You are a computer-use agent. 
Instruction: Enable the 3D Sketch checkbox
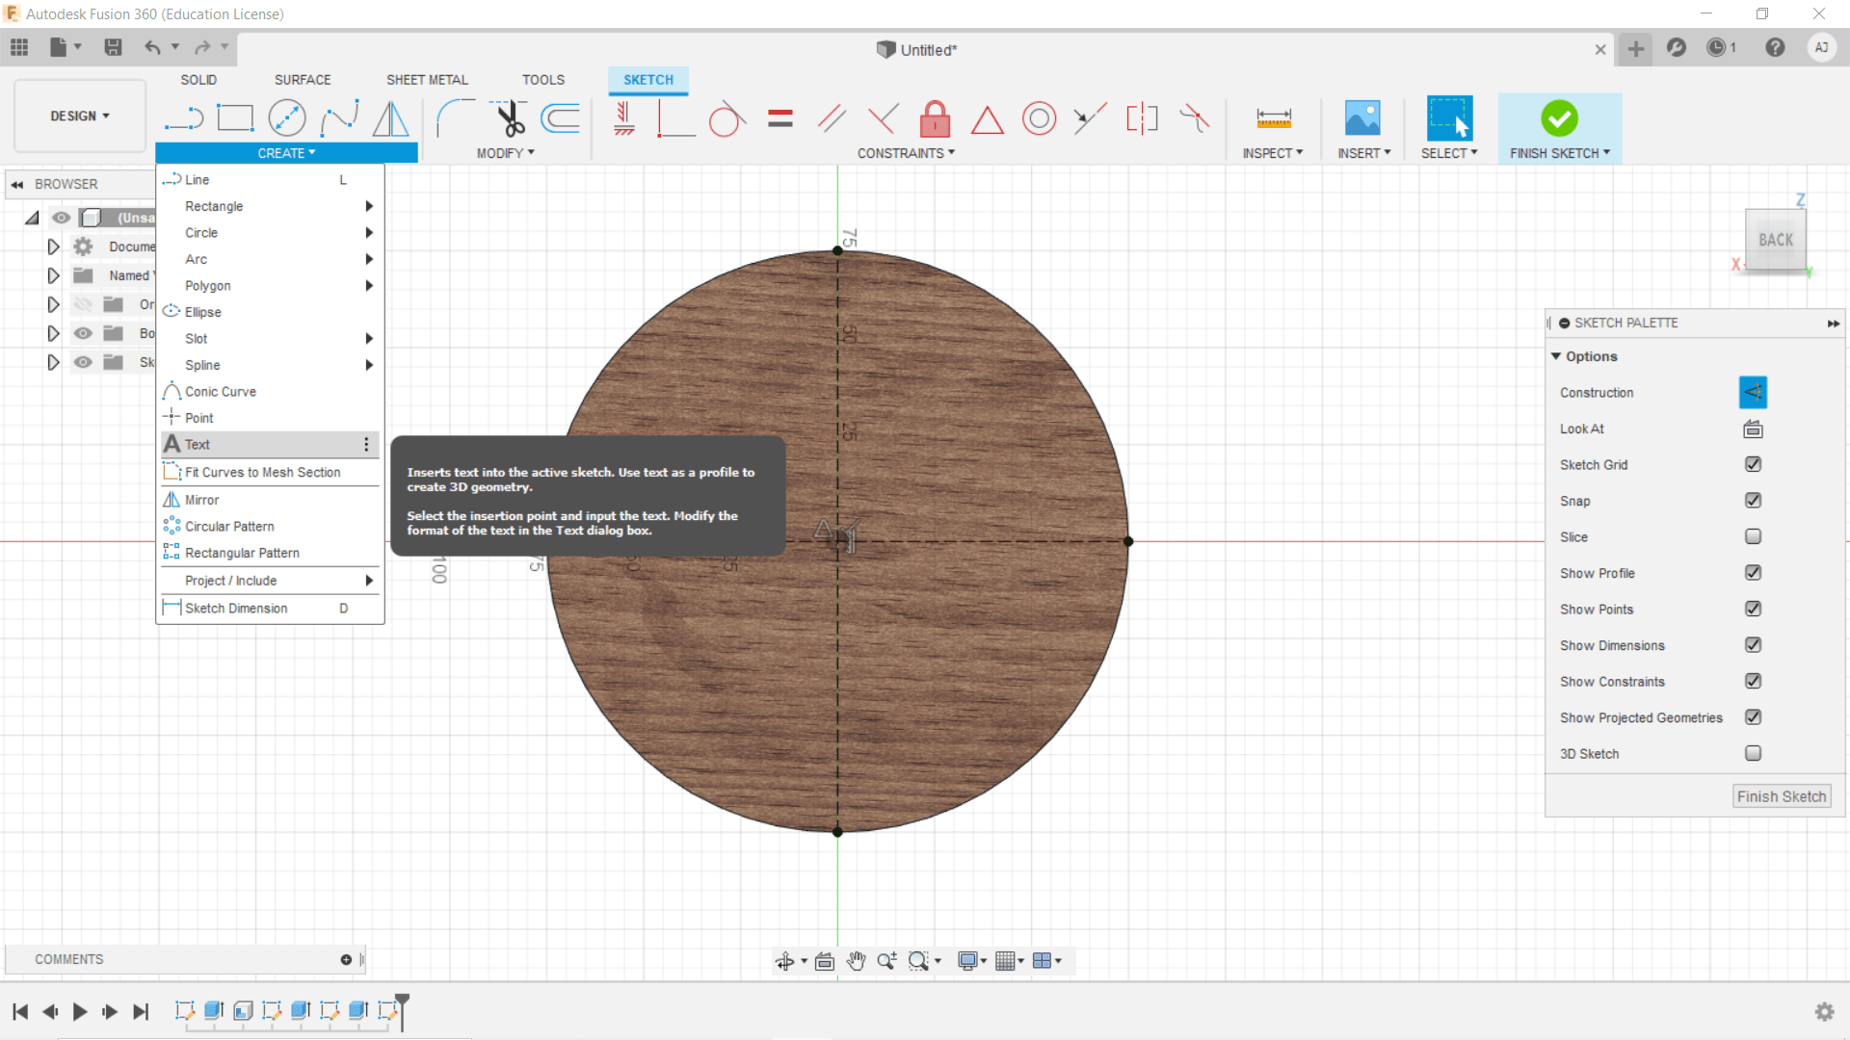(1753, 754)
